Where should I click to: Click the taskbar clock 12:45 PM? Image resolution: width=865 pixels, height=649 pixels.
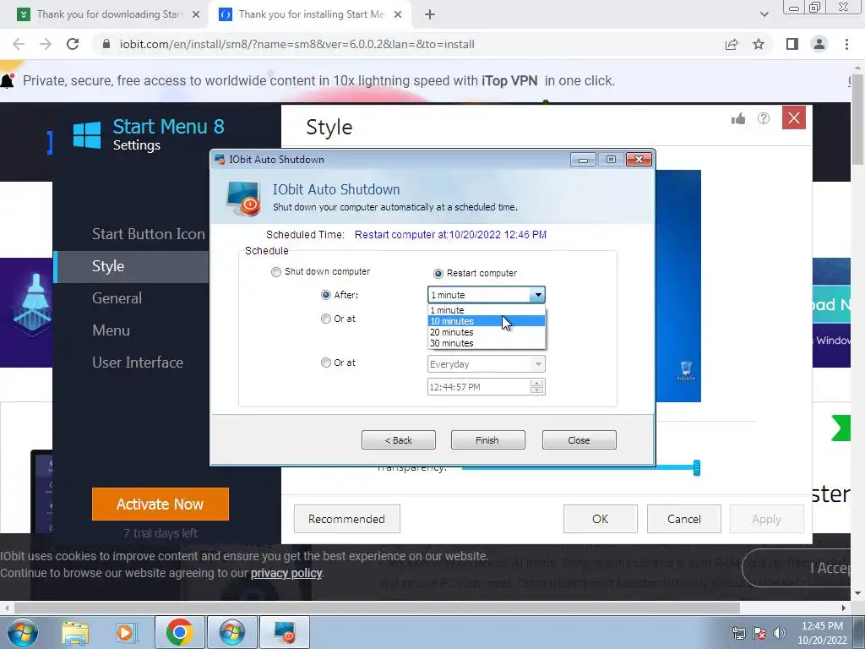pyautogui.click(x=822, y=626)
